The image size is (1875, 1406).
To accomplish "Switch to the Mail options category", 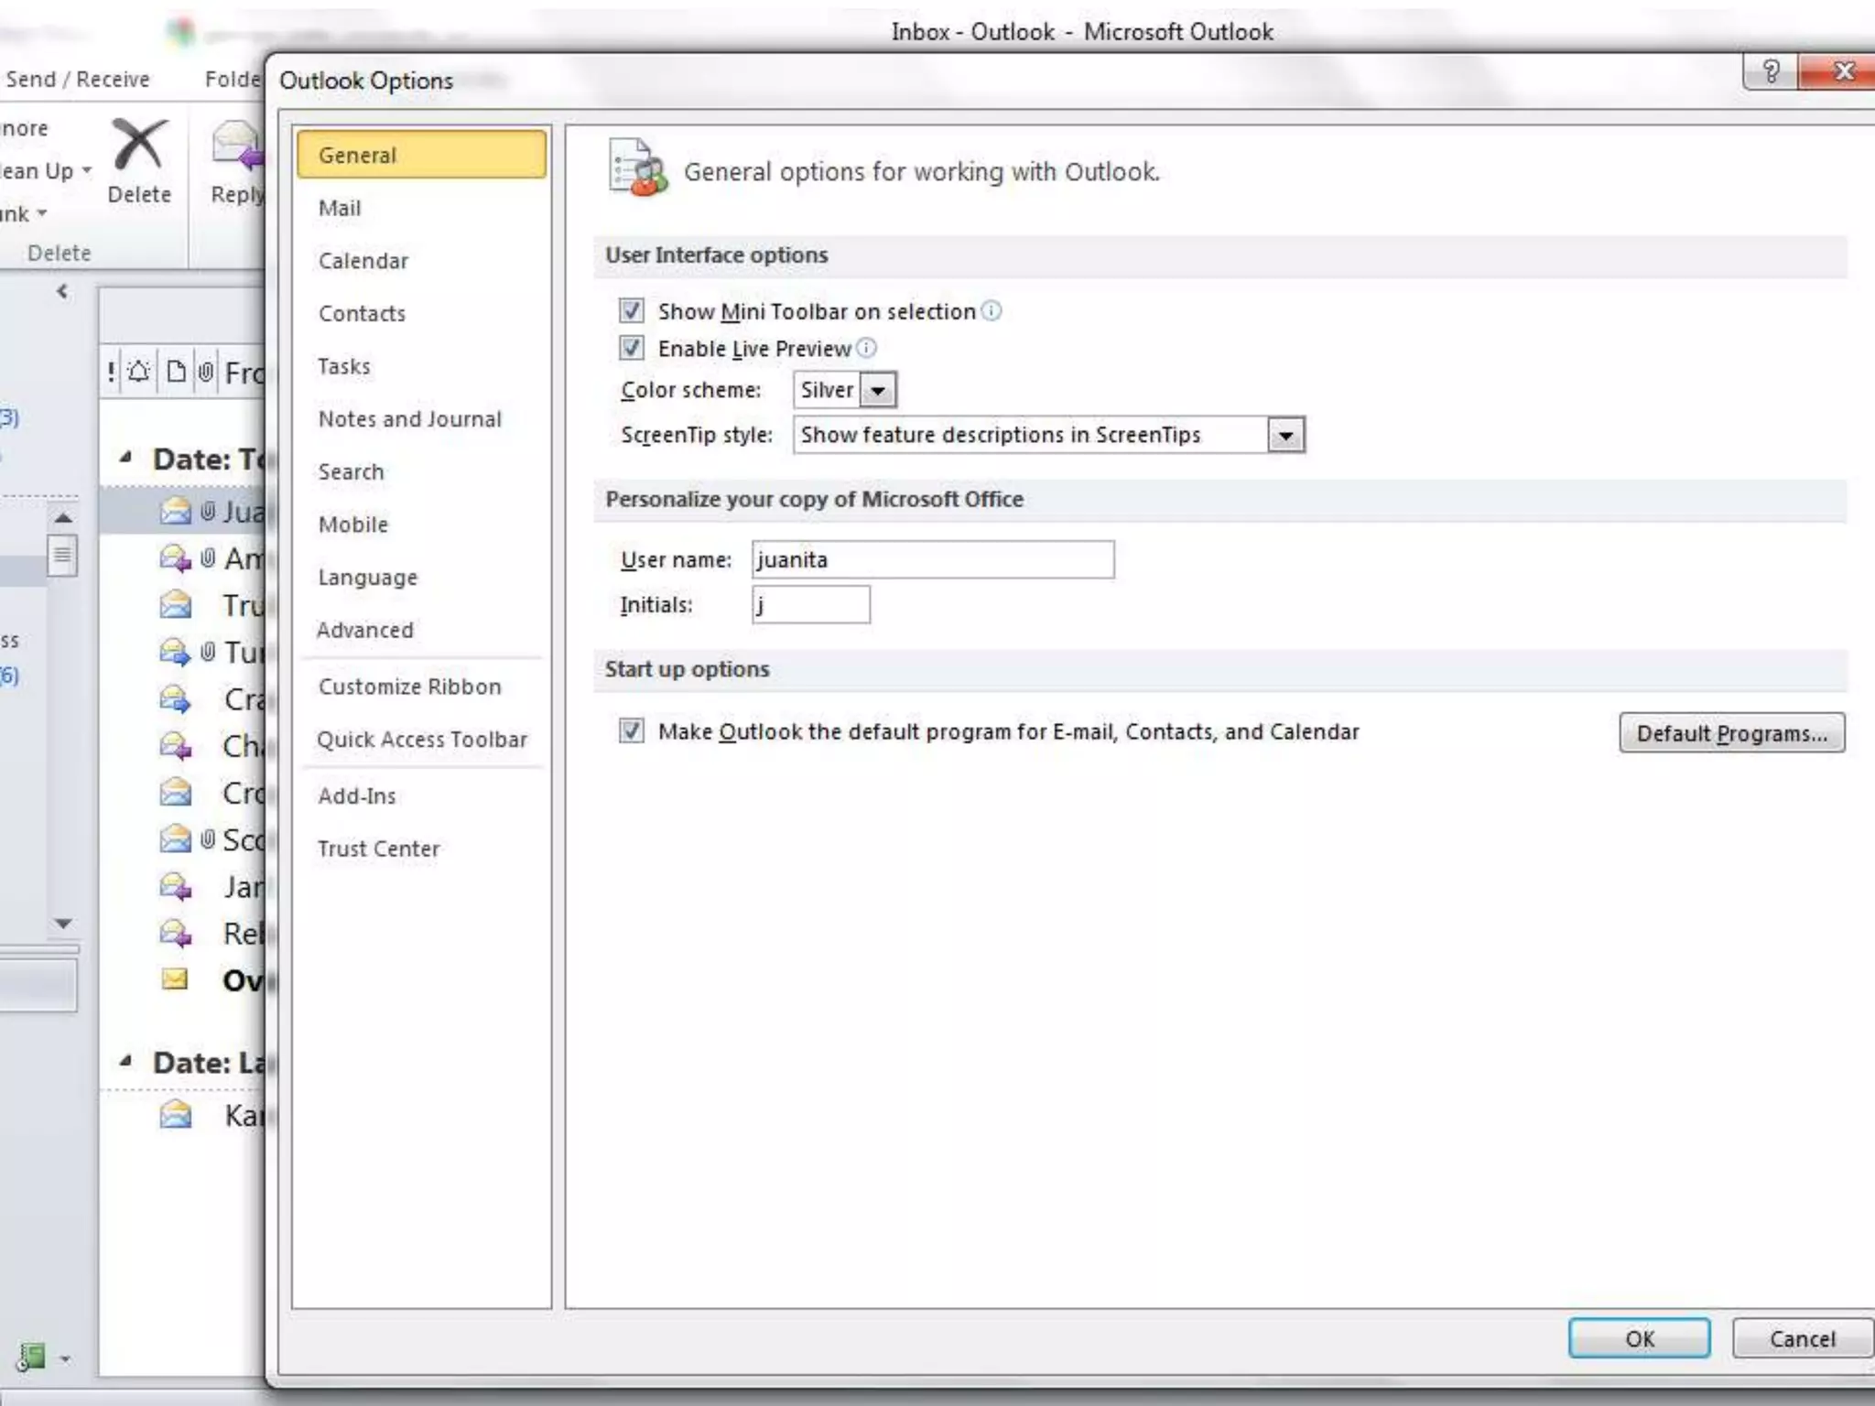I will tap(340, 209).
